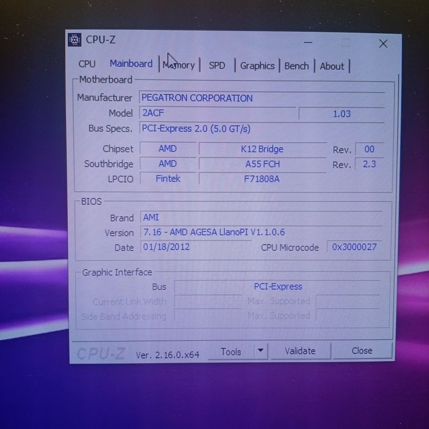The height and width of the screenshot is (429, 429).
Task: Select the PEGATRON CORPORATION manufacturer field
Action: tap(262, 98)
